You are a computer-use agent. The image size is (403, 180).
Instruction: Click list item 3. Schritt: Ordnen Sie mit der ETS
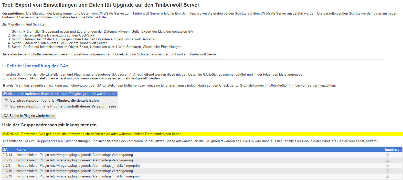point(84,39)
